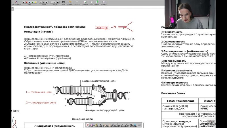The image size is (227, 128).
Task: Open the Страницы pages panel
Action: tap(85, 3)
